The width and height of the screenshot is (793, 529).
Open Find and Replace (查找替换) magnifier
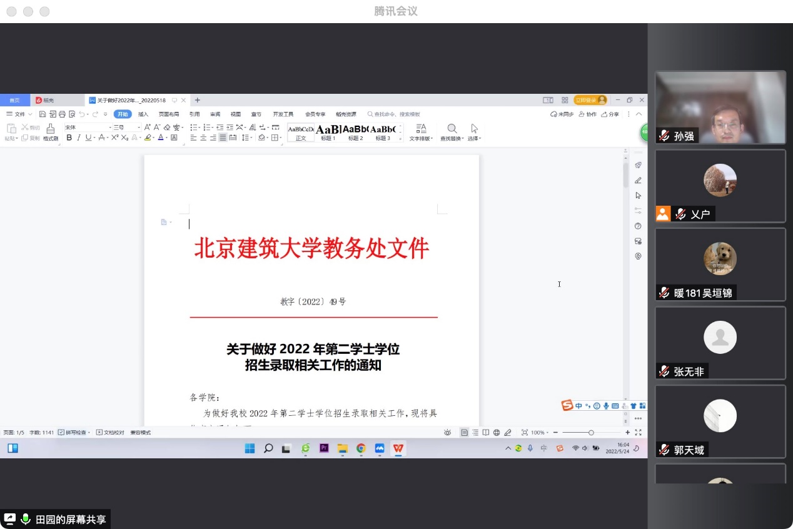tap(452, 128)
